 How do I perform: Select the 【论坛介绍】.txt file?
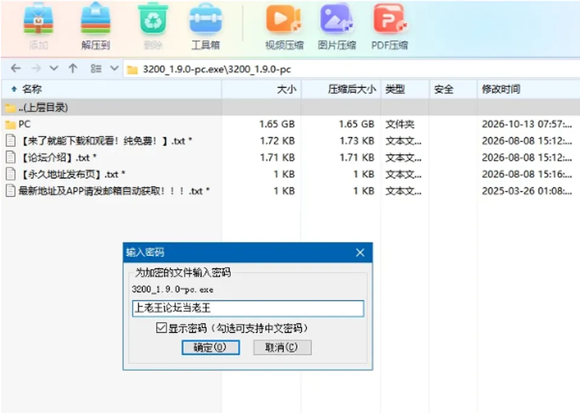tap(59, 158)
